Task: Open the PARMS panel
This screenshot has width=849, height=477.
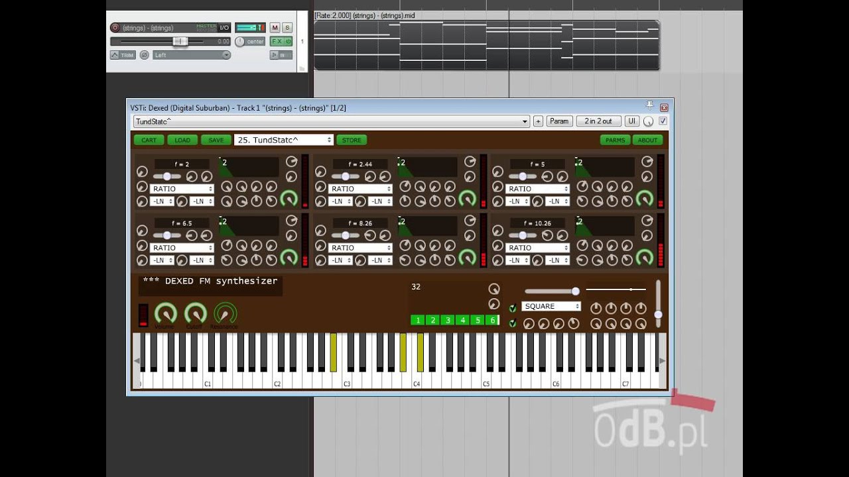Action: pos(615,140)
